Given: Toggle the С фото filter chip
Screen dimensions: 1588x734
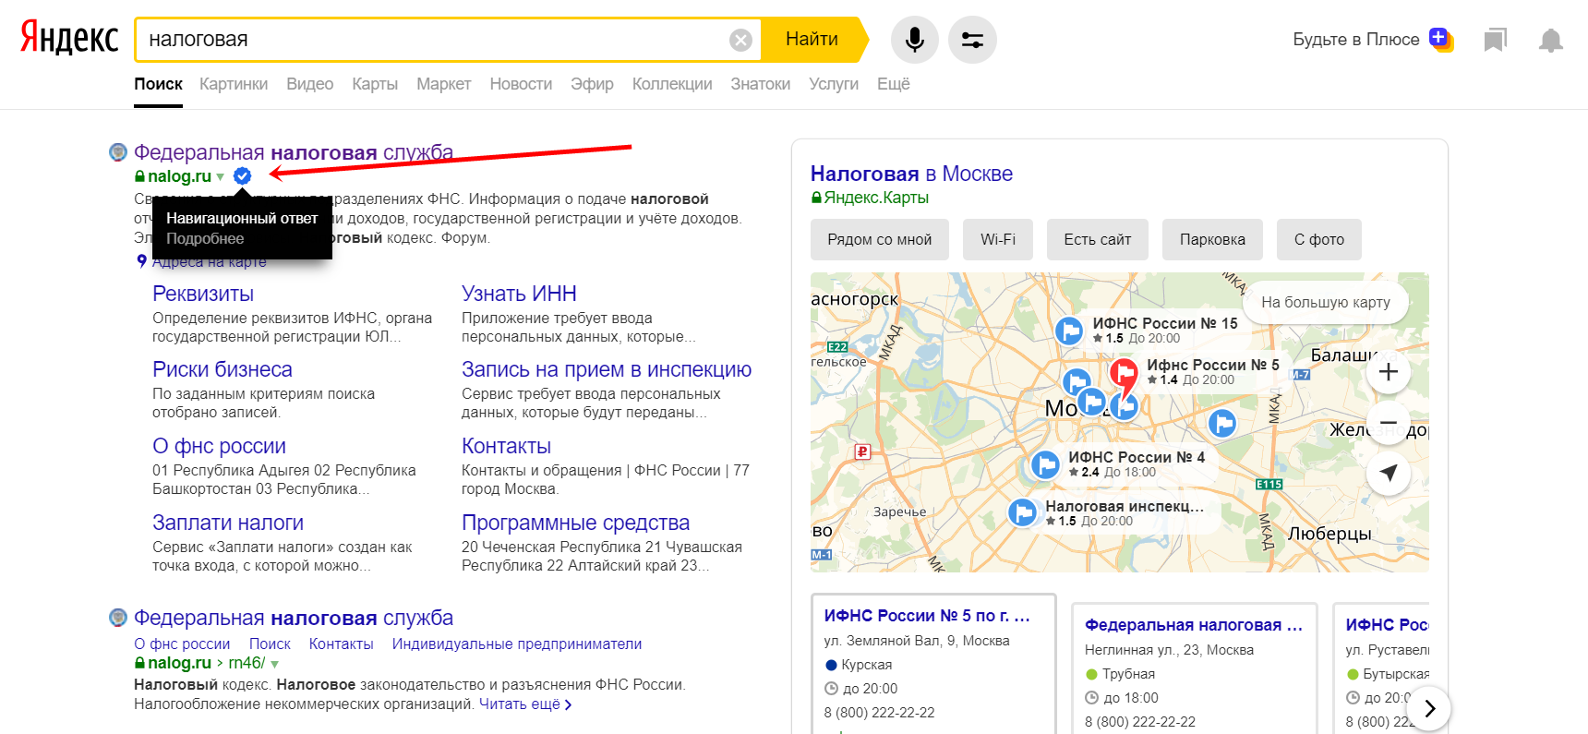Looking at the screenshot, I should [x=1319, y=239].
